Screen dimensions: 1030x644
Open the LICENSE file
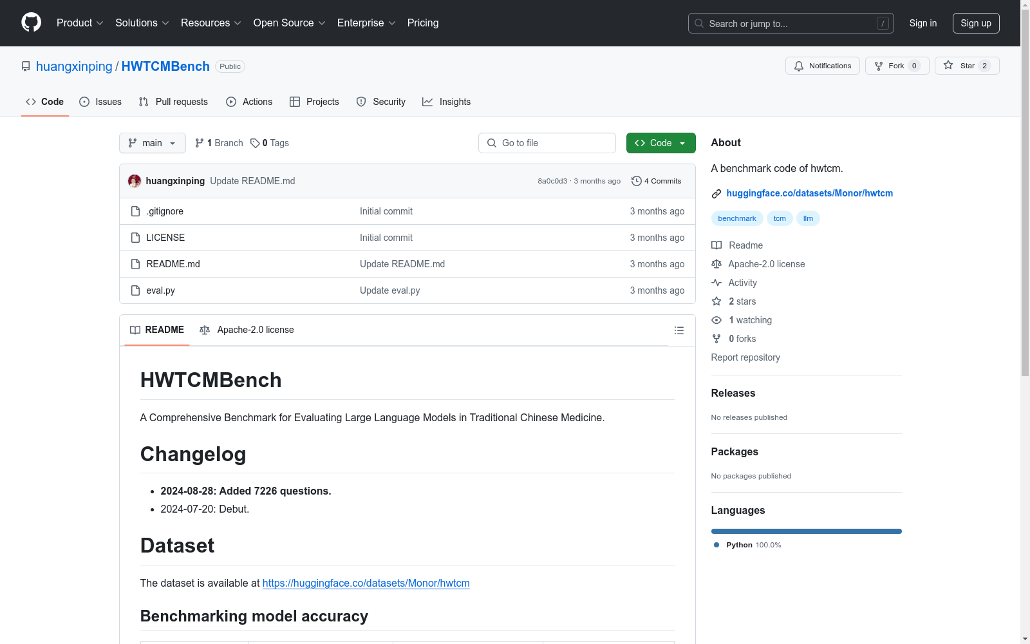click(x=165, y=238)
